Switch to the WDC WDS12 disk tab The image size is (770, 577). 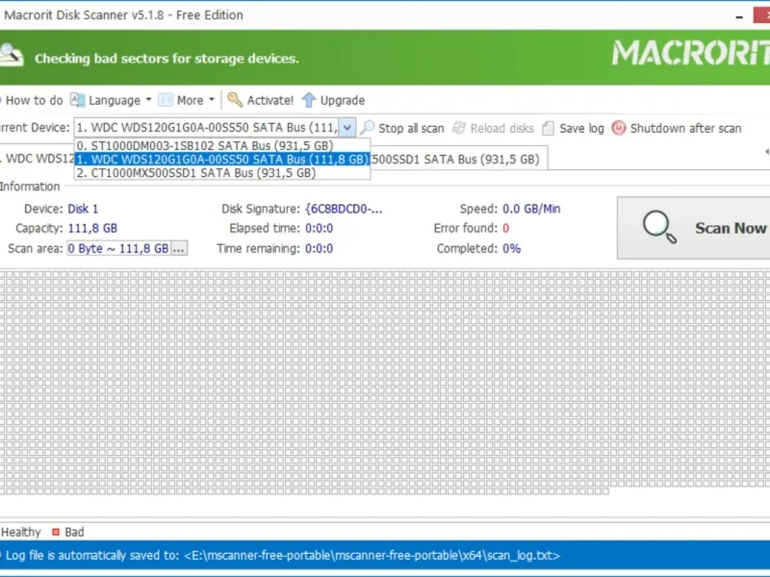(38, 159)
